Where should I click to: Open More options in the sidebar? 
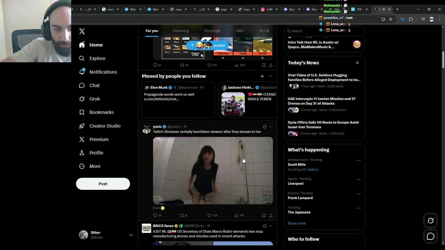pyautogui.click(x=90, y=166)
